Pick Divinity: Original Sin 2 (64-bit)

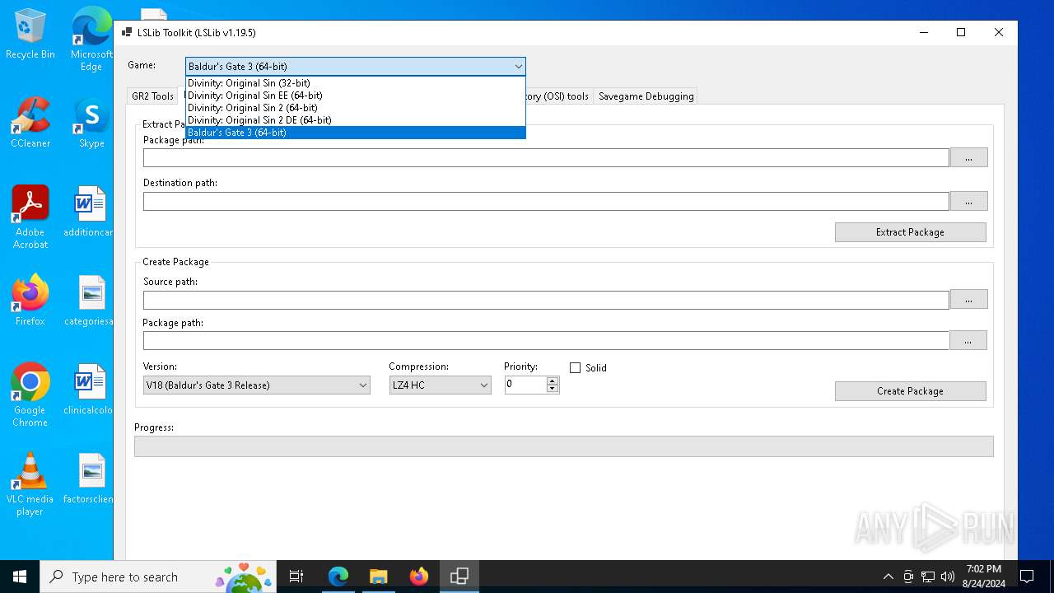[355, 108]
